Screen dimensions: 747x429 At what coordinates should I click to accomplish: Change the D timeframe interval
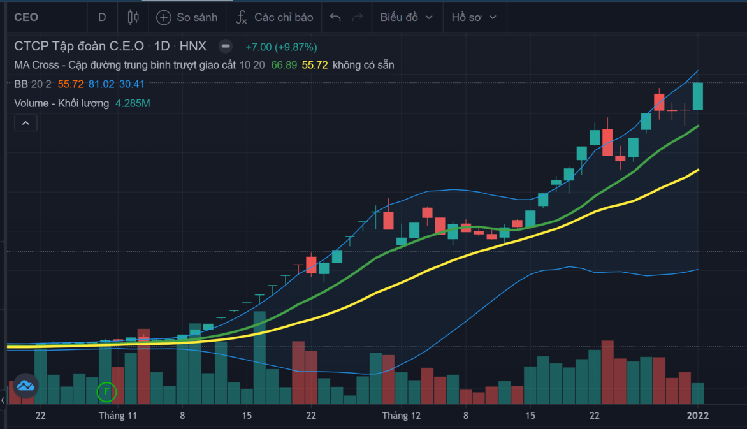click(102, 17)
